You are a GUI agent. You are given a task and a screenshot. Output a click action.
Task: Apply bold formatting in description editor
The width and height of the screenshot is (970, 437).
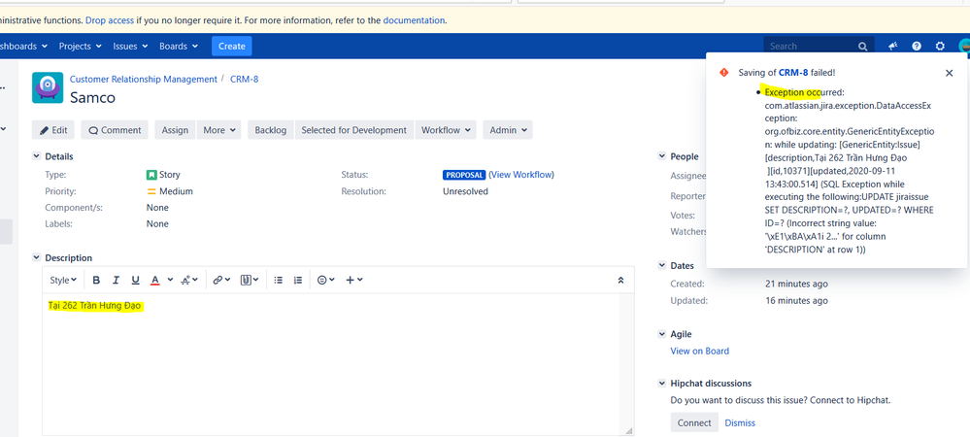(x=96, y=280)
